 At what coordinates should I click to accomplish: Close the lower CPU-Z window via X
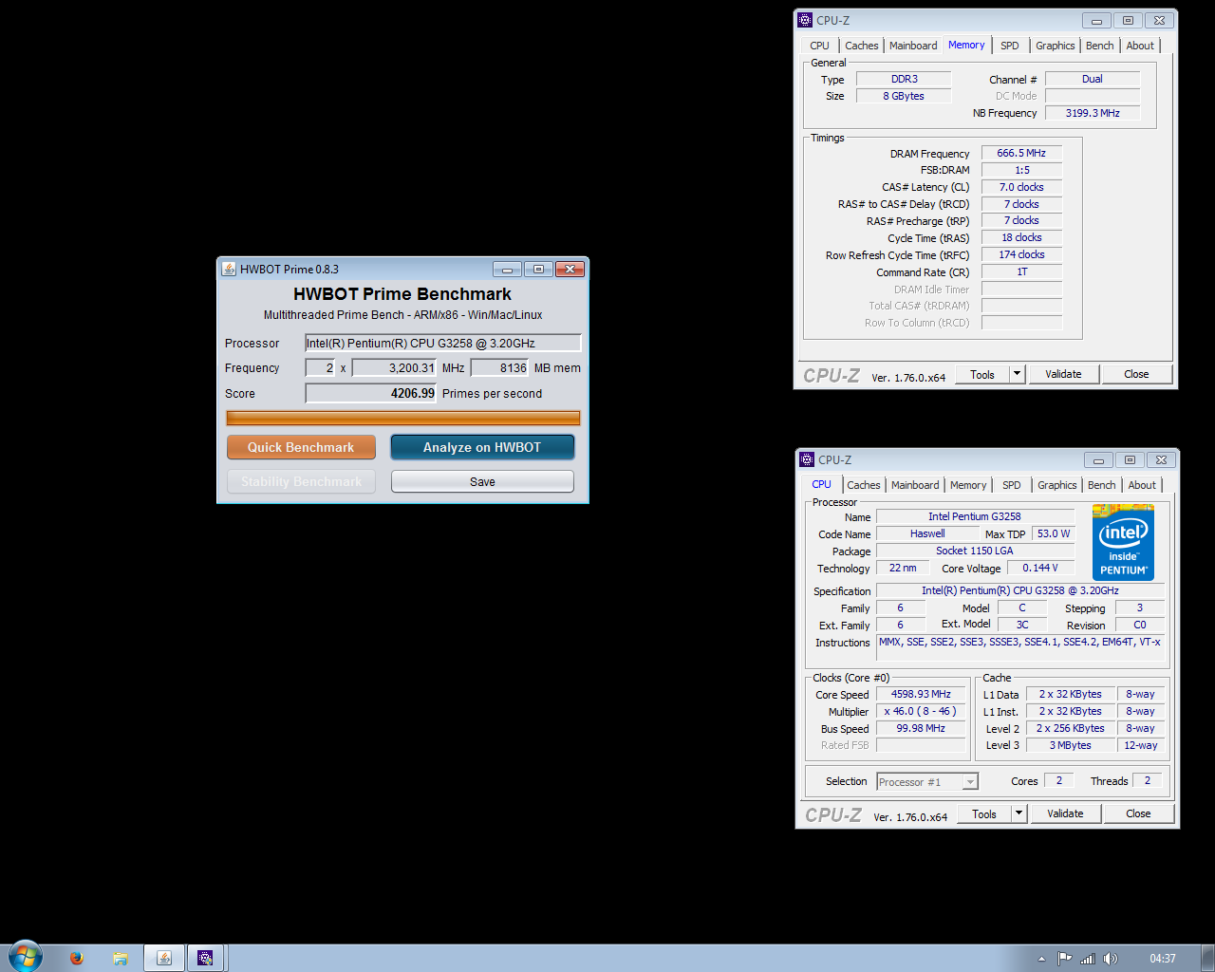pyautogui.click(x=1161, y=459)
